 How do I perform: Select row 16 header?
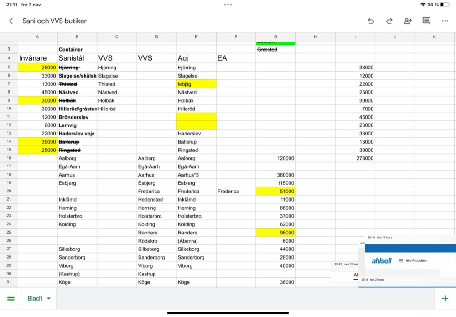[9, 158]
